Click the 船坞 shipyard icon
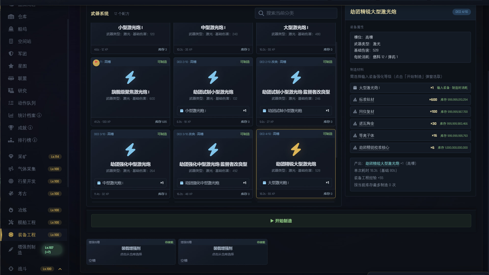The height and width of the screenshot is (275, 489). pyautogui.click(x=11, y=29)
